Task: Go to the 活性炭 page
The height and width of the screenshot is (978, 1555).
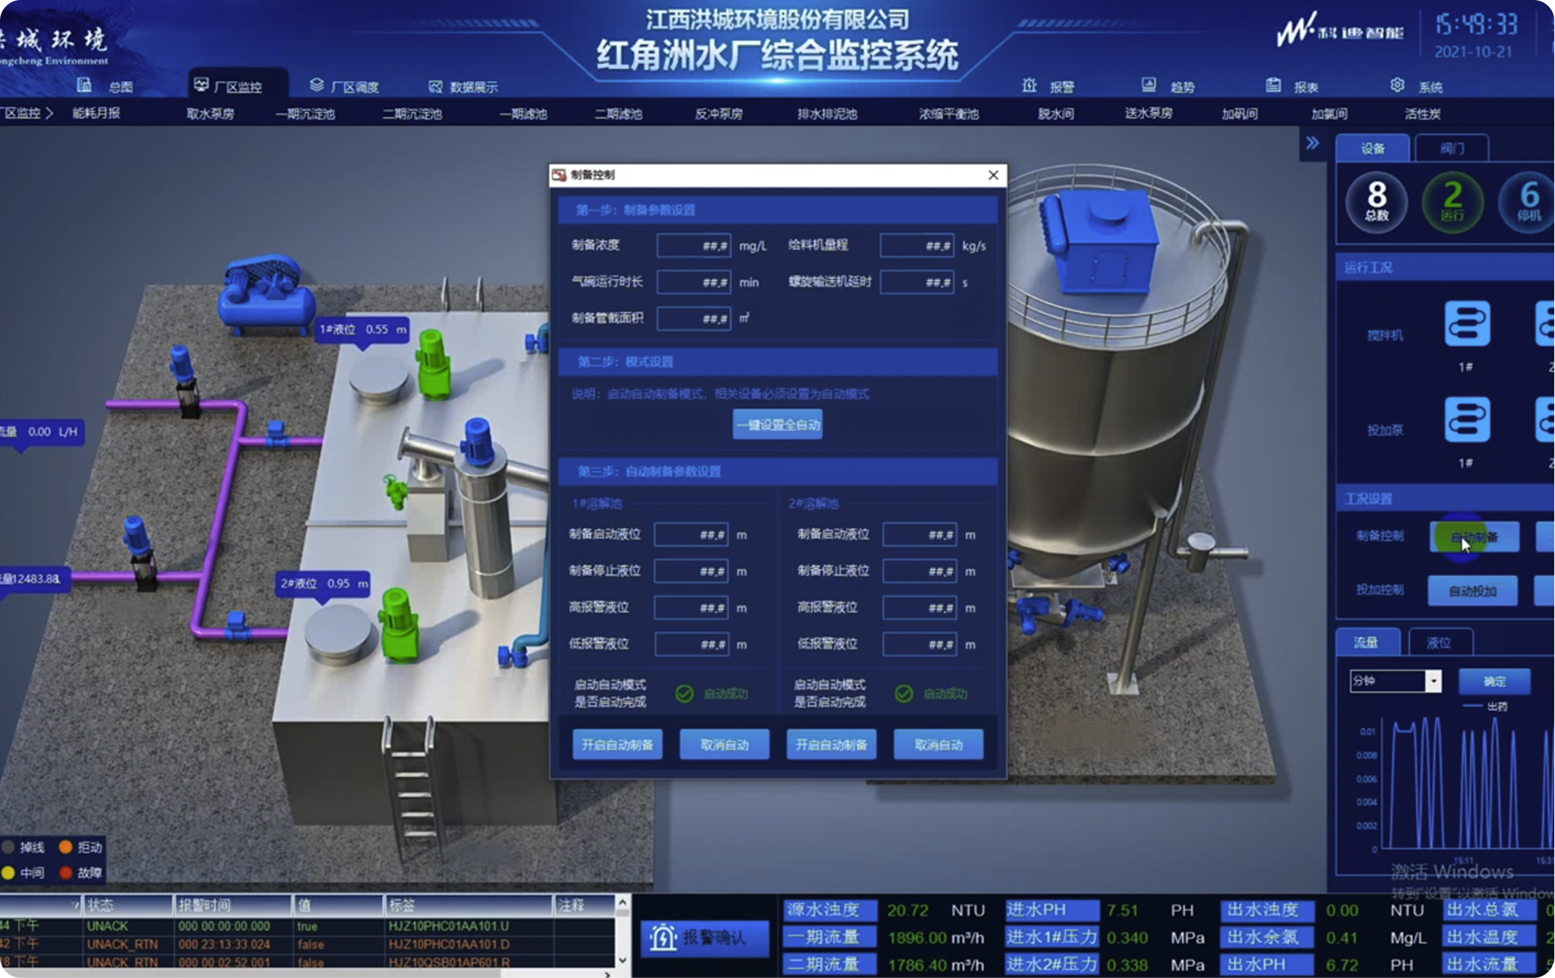Action: click(1422, 114)
